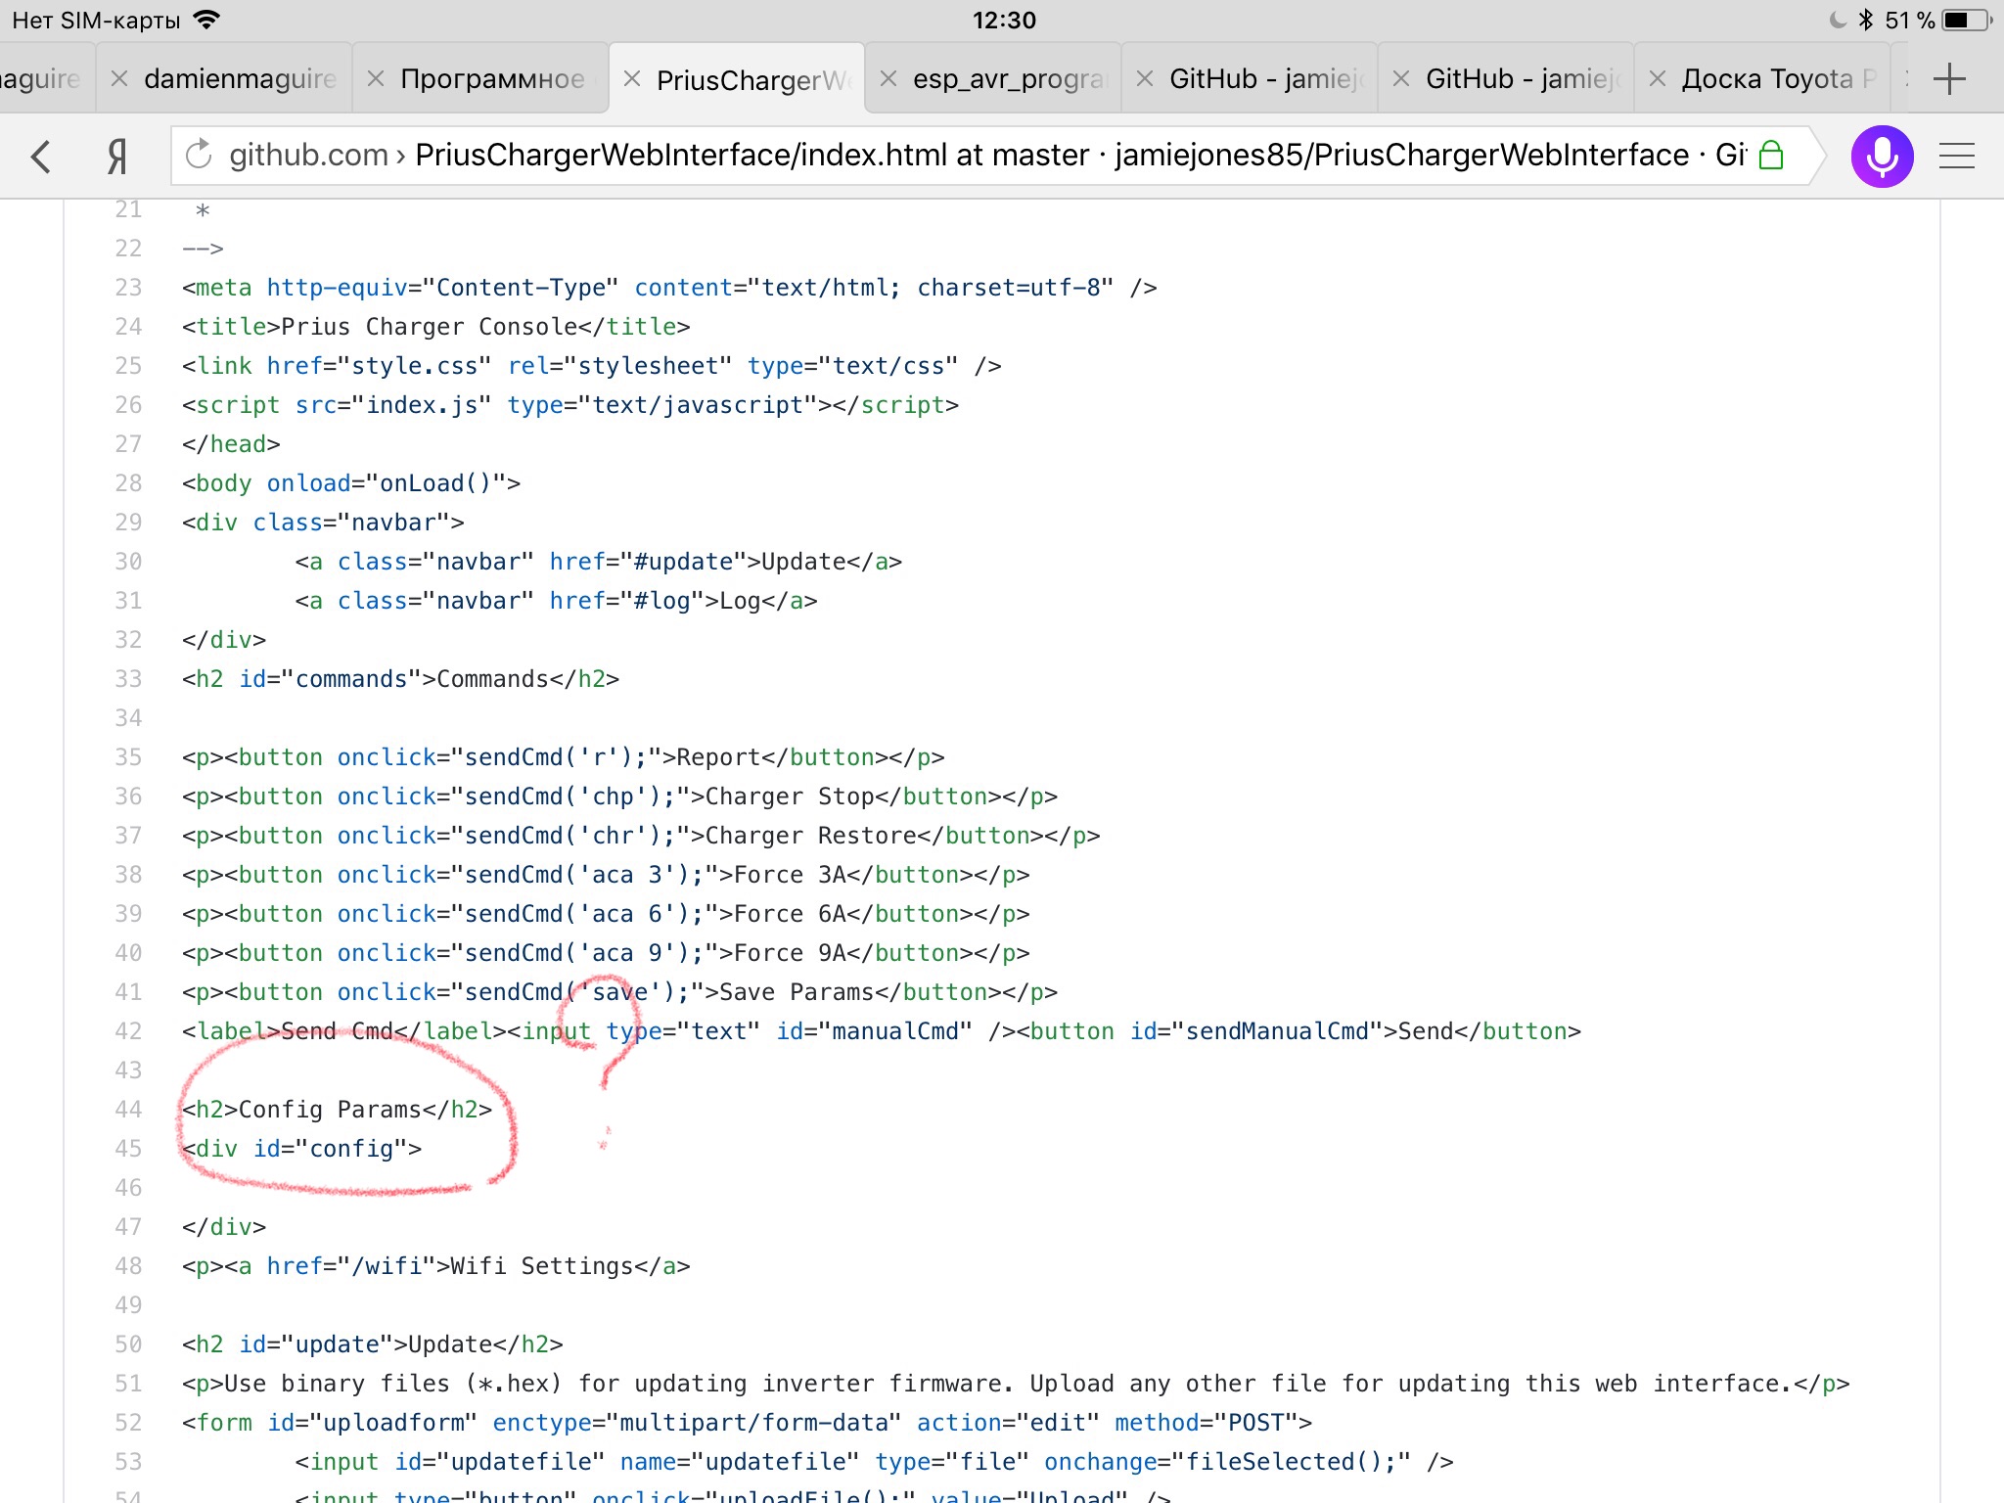Close the Программное tab
2004x1503 pixels.
click(x=376, y=79)
